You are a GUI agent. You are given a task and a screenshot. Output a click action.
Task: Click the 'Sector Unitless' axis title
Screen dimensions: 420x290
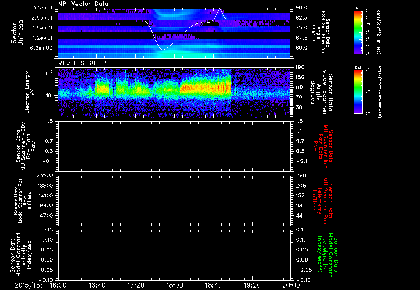pyautogui.click(x=17, y=33)
